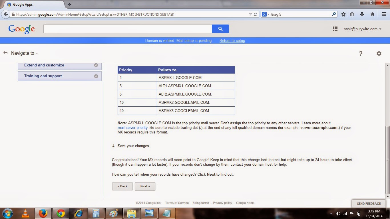Open the Training and support section
This screenshot has height=219, width=390.
tap(59, 76)
